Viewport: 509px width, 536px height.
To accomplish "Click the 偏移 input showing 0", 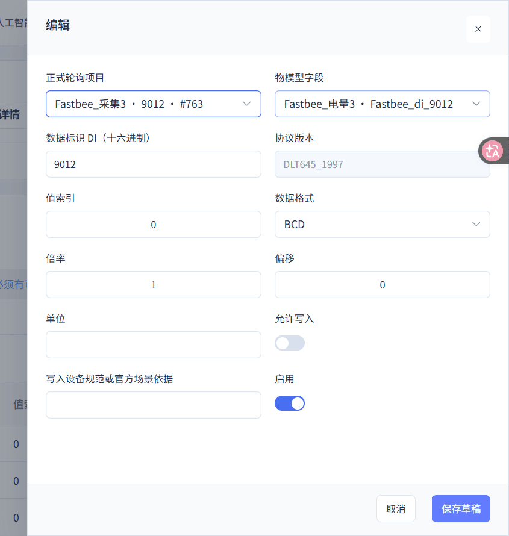I will tap(382, 284).
